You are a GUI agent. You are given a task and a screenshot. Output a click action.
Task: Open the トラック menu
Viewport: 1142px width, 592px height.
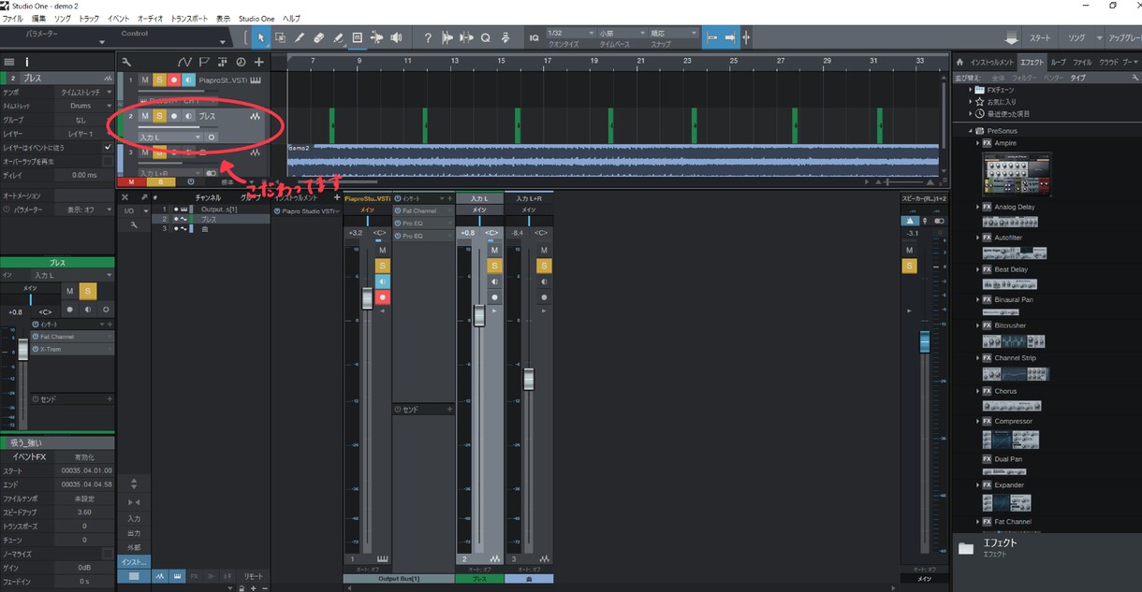[x=89, y=19]
